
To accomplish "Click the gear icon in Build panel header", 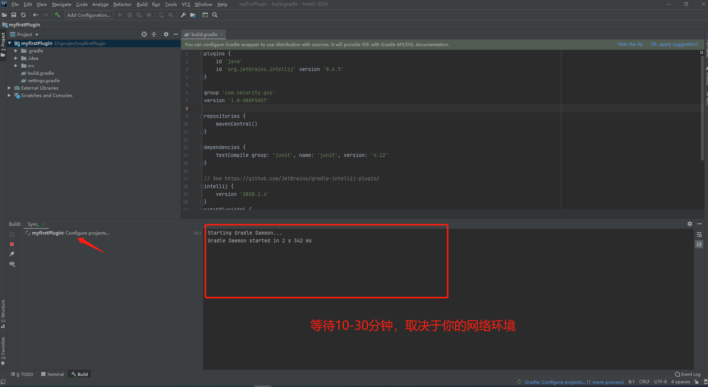I will click(x=690, y=224).
